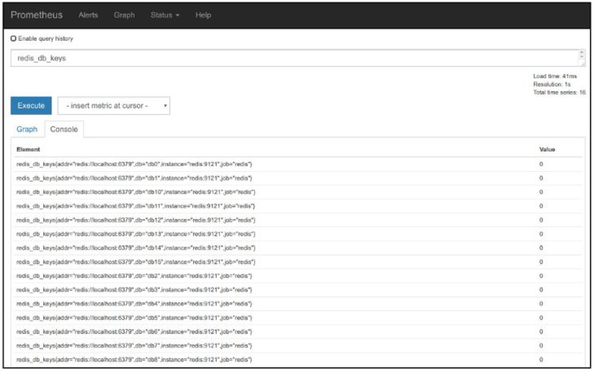Select the redis_db_keys db0 row
Viewport: 594px width, 373px height.
297,164
